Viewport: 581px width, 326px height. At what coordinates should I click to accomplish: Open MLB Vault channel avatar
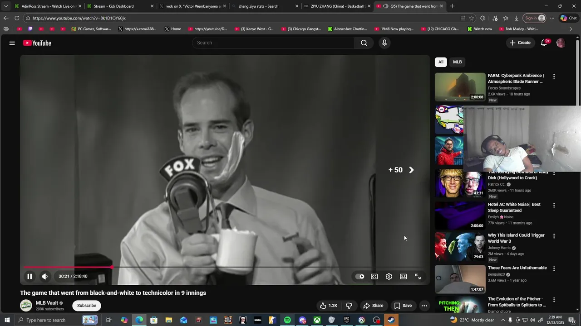pos(26,305)
